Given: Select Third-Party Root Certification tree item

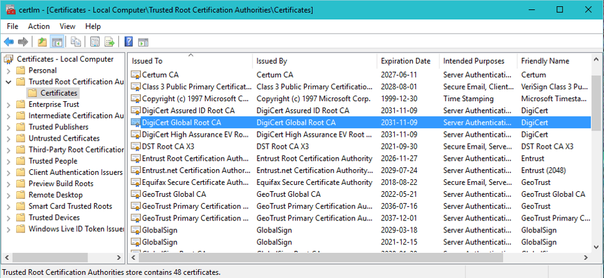Looking at the screenshot, I should [x=76, y=150].
